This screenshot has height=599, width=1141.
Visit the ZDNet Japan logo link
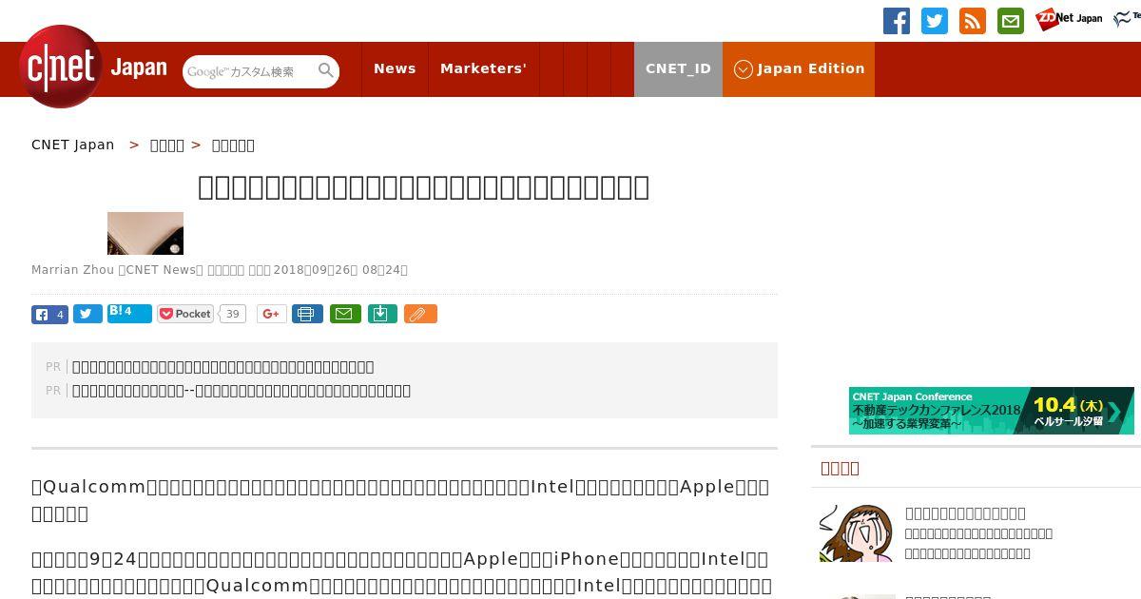pyautogui.click(x=1069, y=19)
